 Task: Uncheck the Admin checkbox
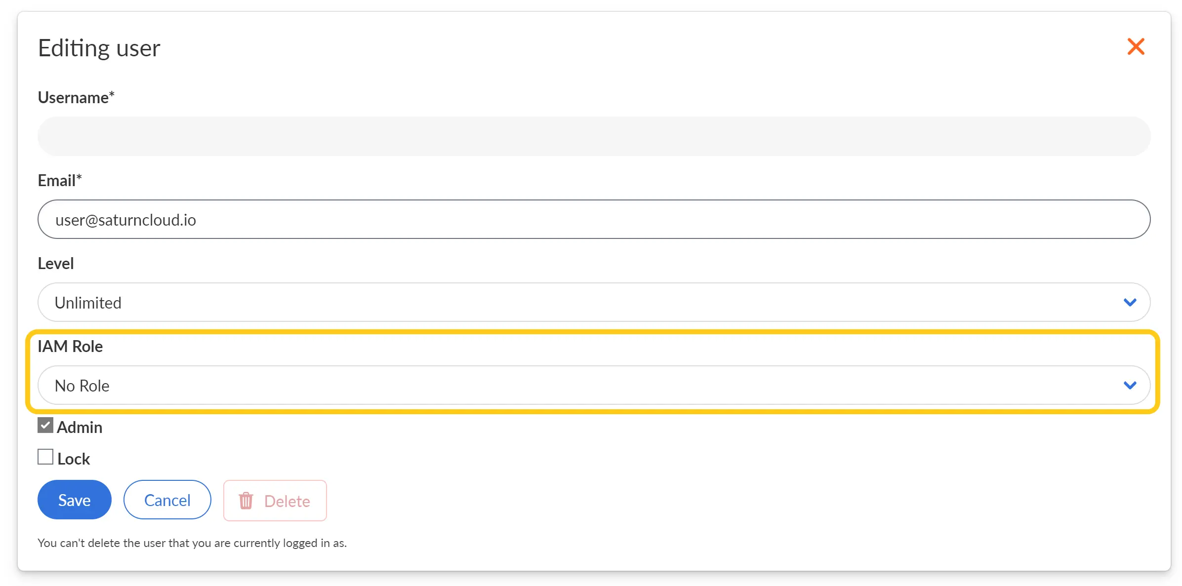(x=45, y=425)
